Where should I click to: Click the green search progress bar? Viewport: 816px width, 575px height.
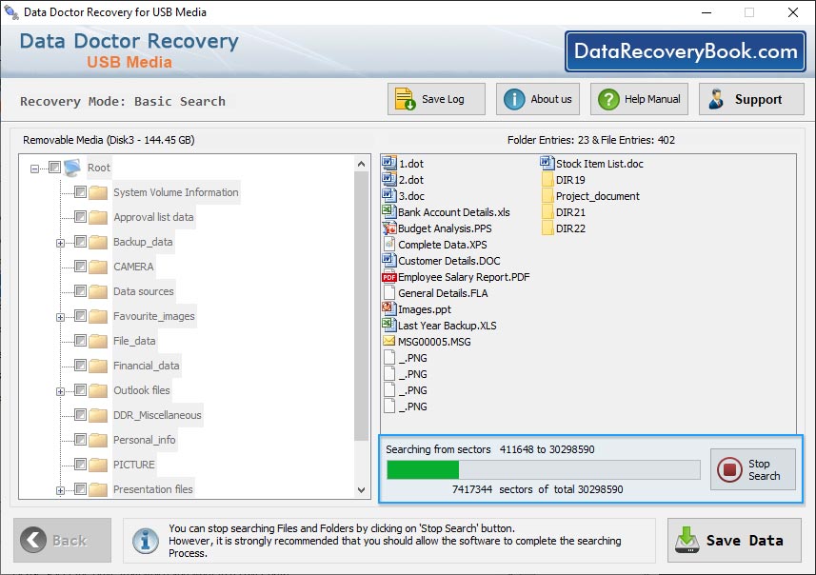point(422,468)
